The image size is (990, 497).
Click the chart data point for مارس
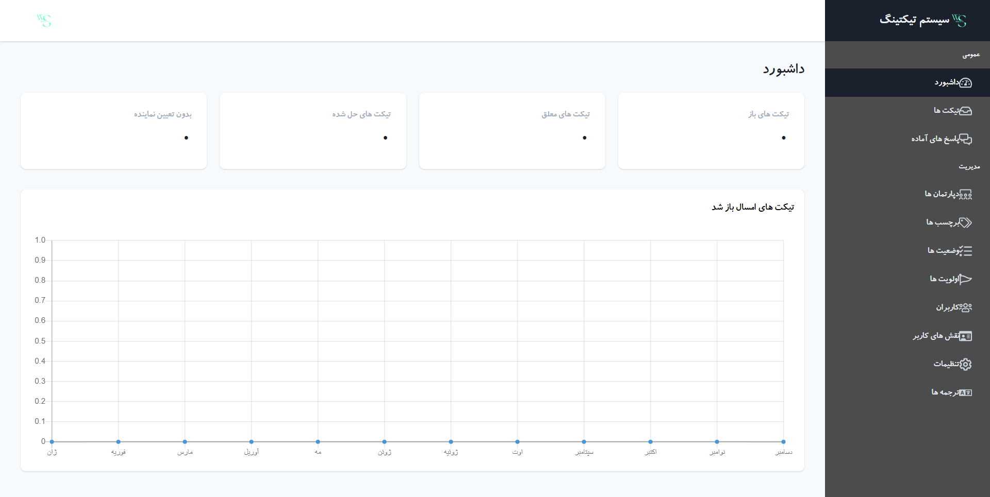185,442
